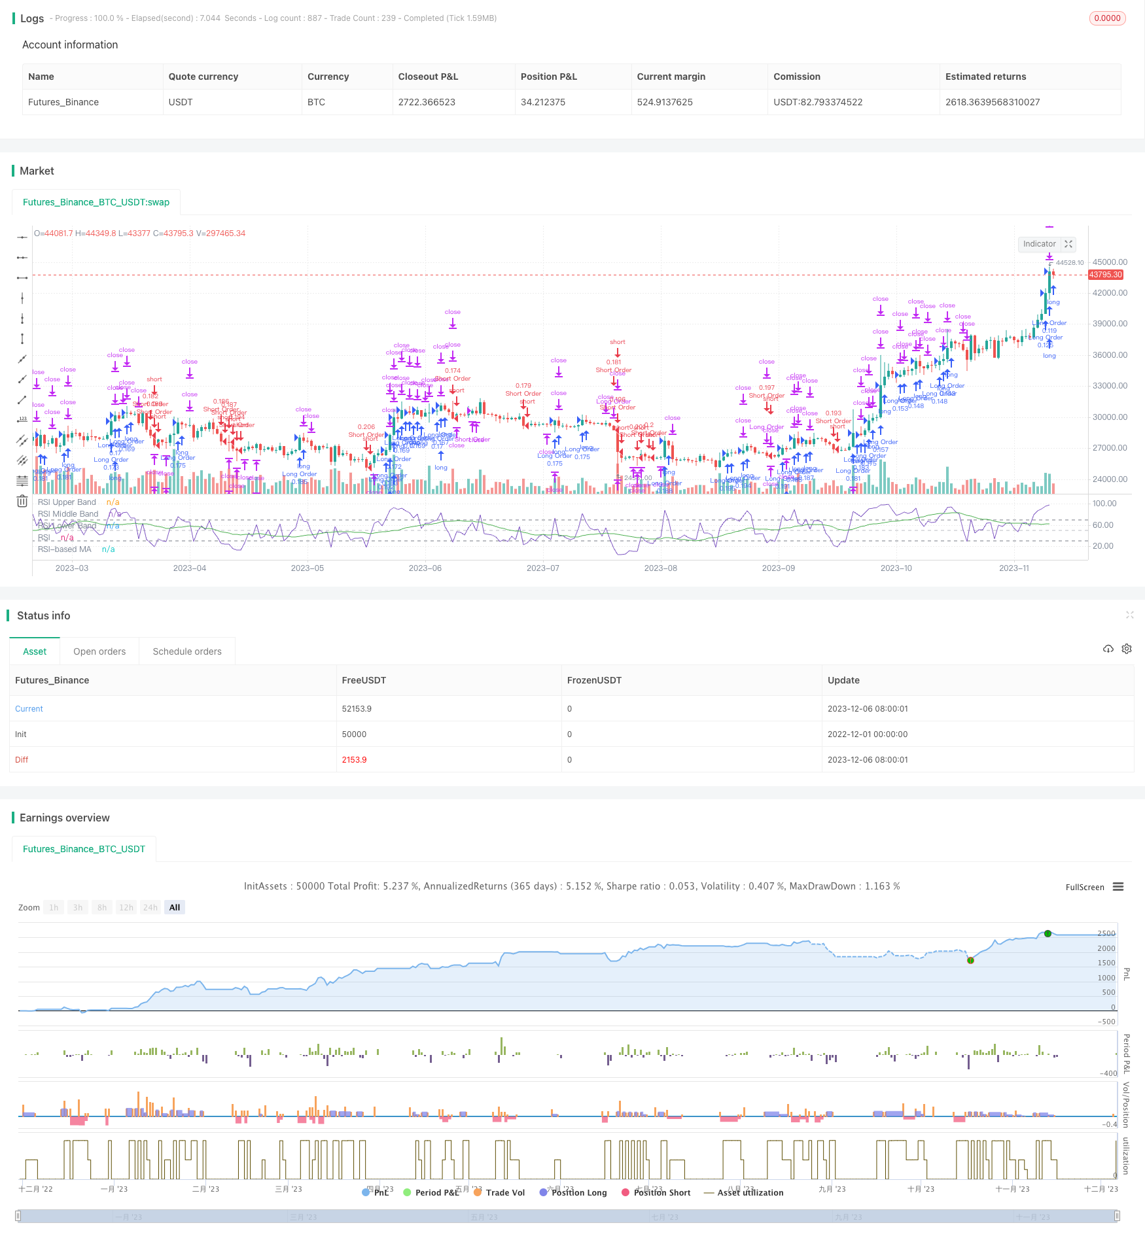This screenshot has height=1242, width=1145.
Task: Select the horizontal ray line drawing tool
Action: pyautogui.click(x=22, y=258)
